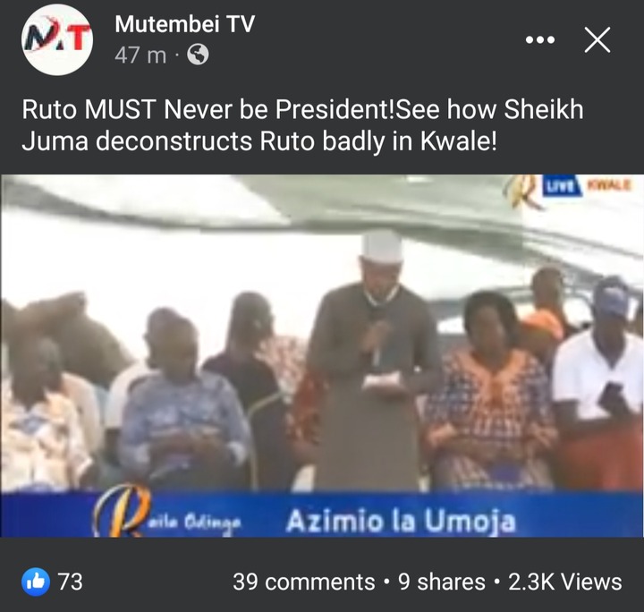This screenshot has height=612, width=644.
Task: Open the 39 comments list
Action: click(304, 582)
